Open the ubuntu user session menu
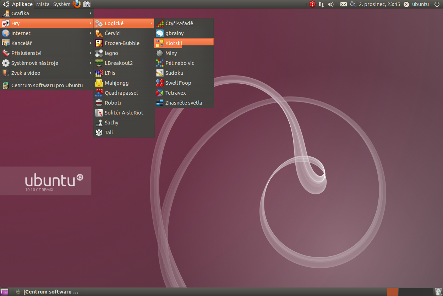The height and width of the screenshot is (296, 443). click(x=416, y=4)
